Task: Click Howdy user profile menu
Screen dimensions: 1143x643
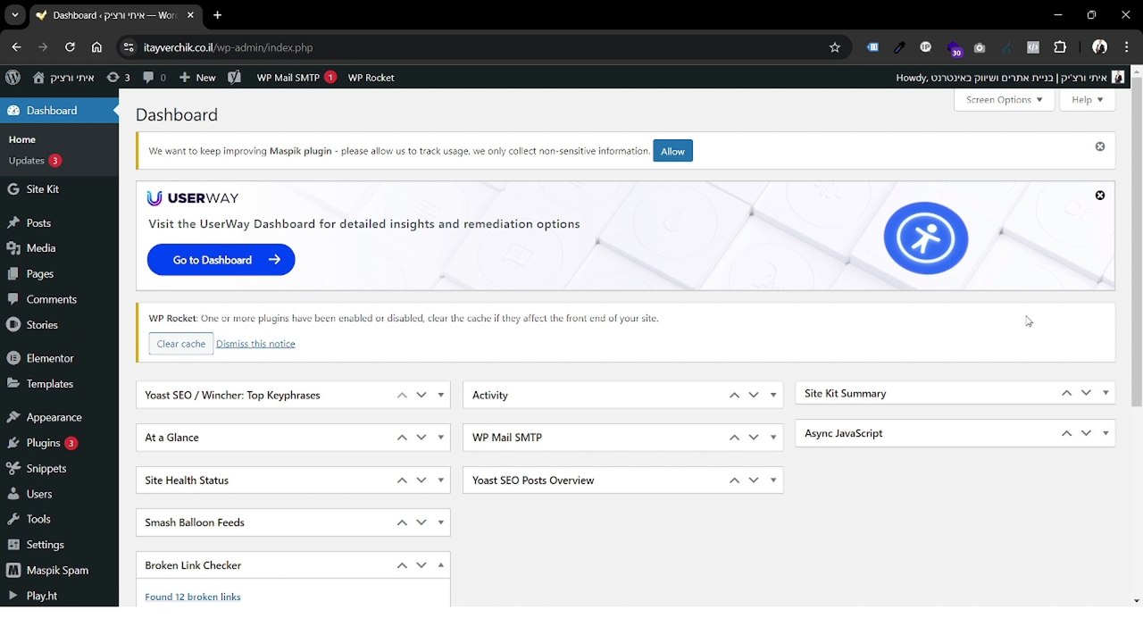Action: [1010, 78]
